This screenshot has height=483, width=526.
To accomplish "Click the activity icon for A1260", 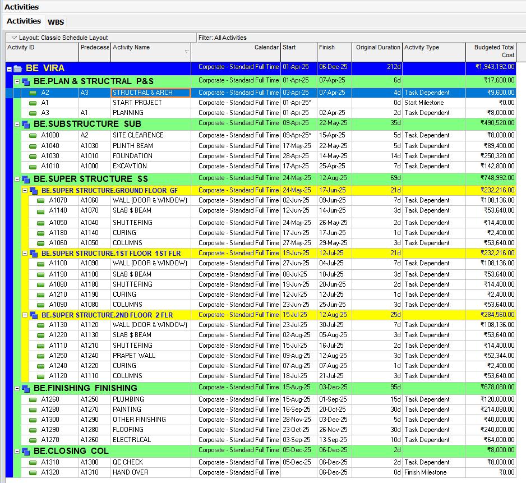I will tap(33, 400).
